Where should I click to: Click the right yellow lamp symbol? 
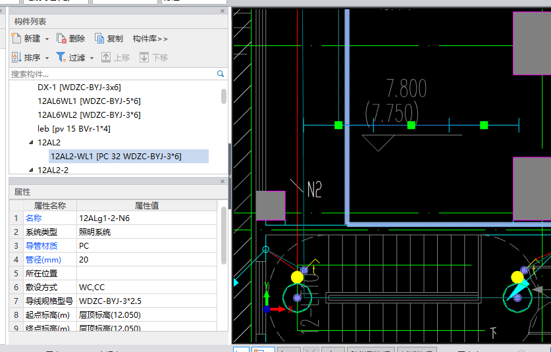click(517, 277)
